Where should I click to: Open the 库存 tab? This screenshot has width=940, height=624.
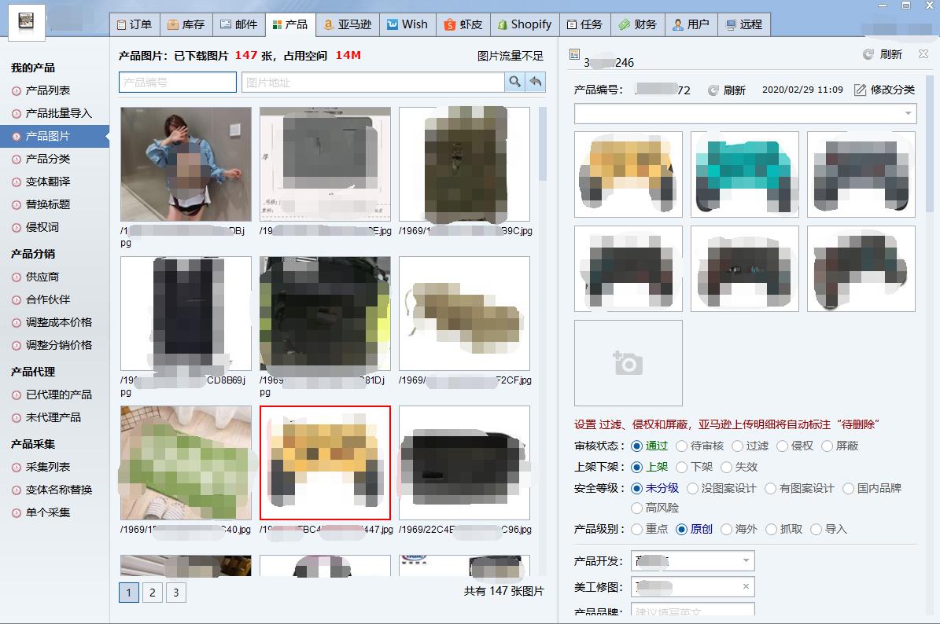coord(186,24)
